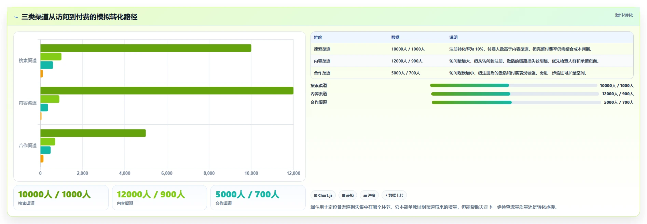
Task: Click the dark green 内容渠道 bar reaching 12,000
Action: (x=167, y=90)
